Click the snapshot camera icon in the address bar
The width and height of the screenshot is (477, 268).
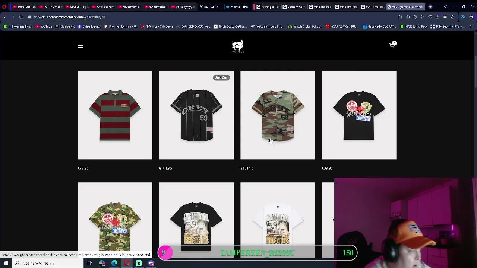click(x=408, y=17)
